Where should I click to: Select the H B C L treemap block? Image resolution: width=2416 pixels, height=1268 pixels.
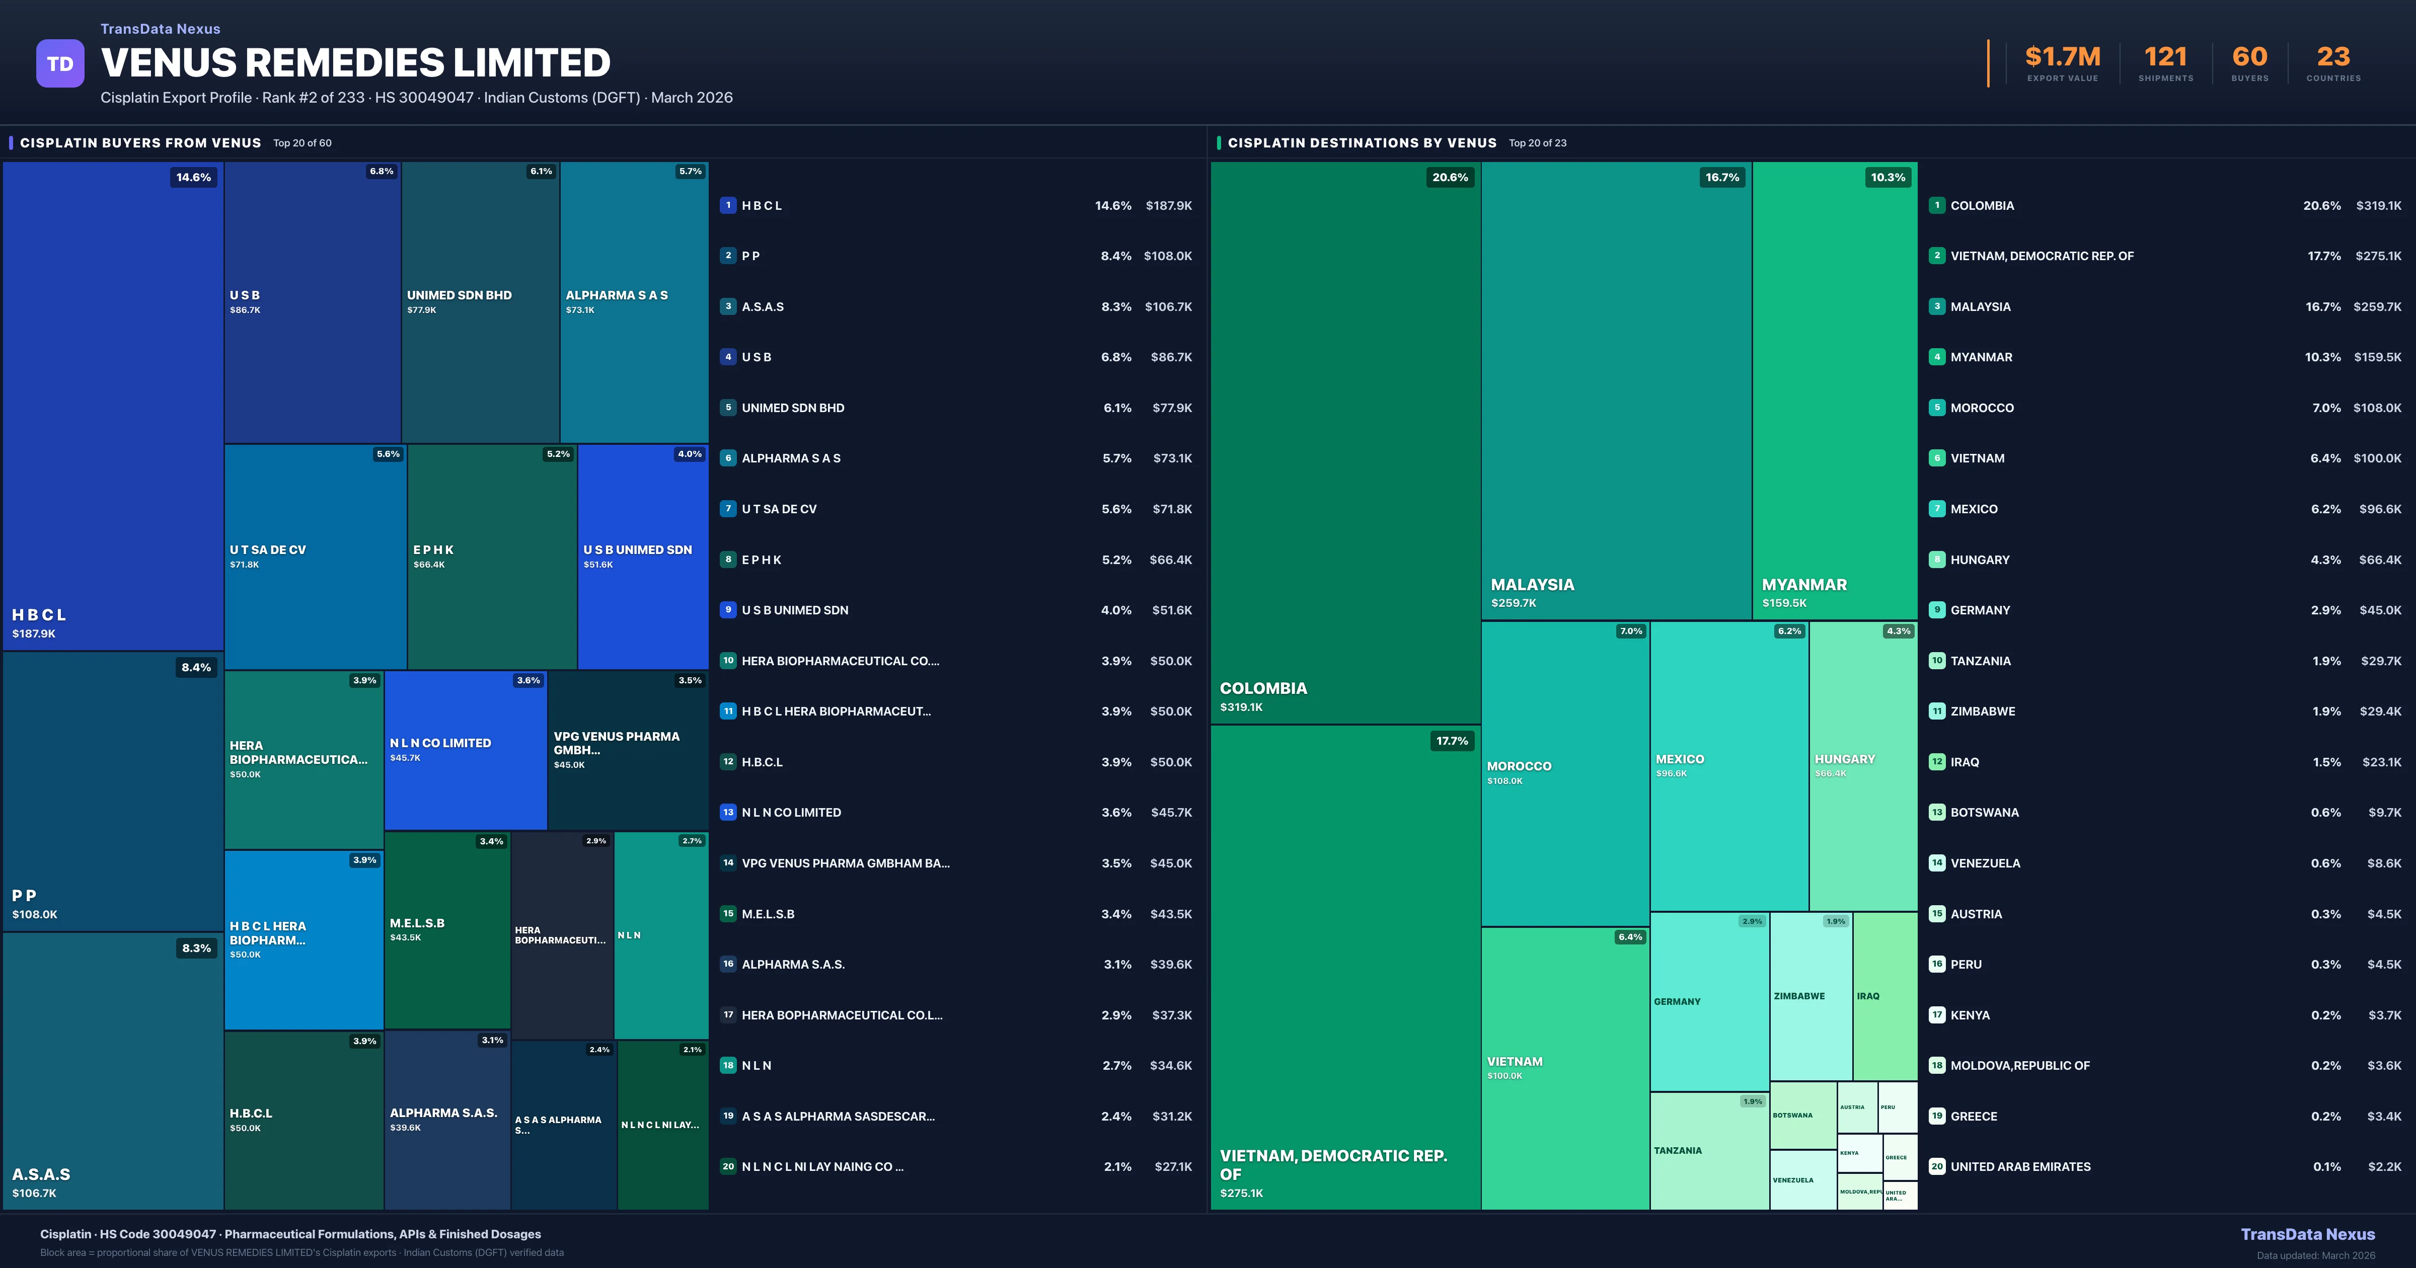(x=113, y=405)
